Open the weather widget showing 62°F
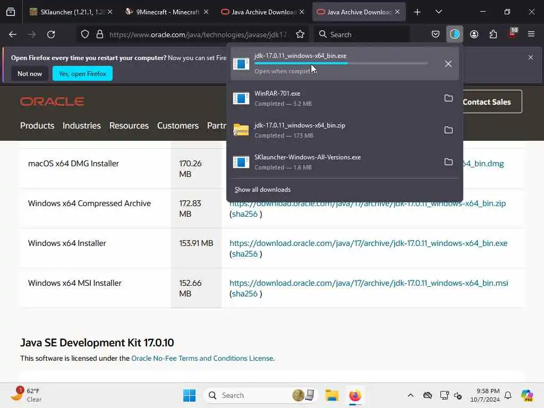The height and width of the screenshot is (408, 544). [26, 395]
